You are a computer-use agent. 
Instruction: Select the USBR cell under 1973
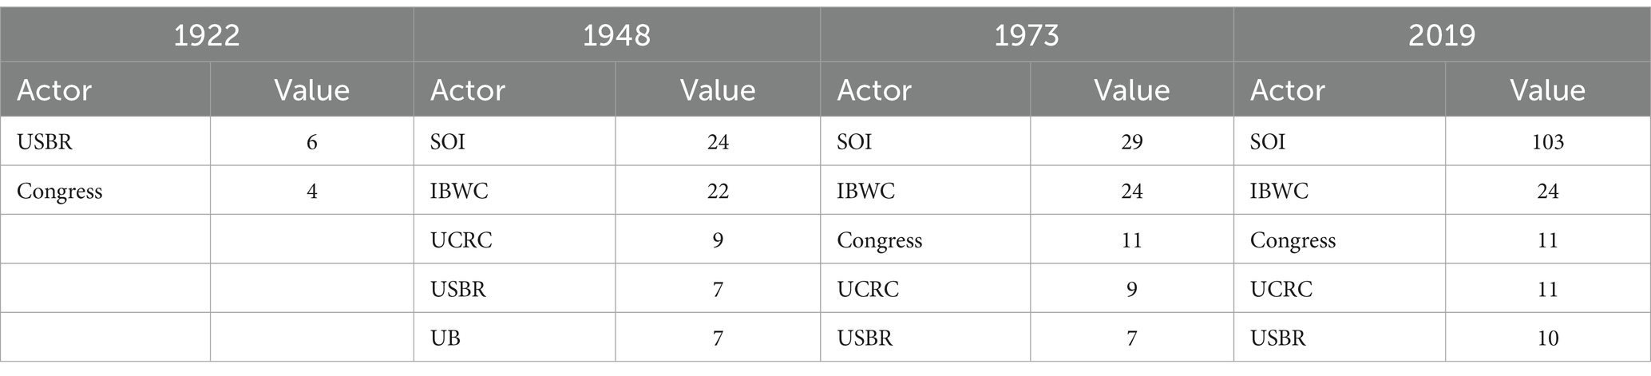click(x=925, y=338)
